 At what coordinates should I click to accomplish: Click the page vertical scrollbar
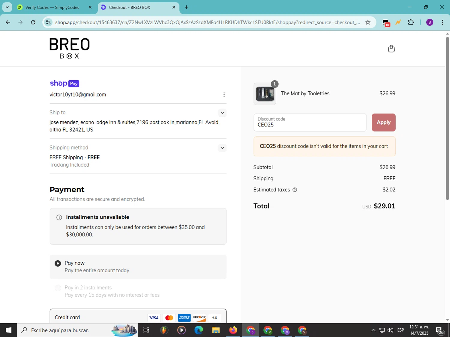tap(447, 118)
